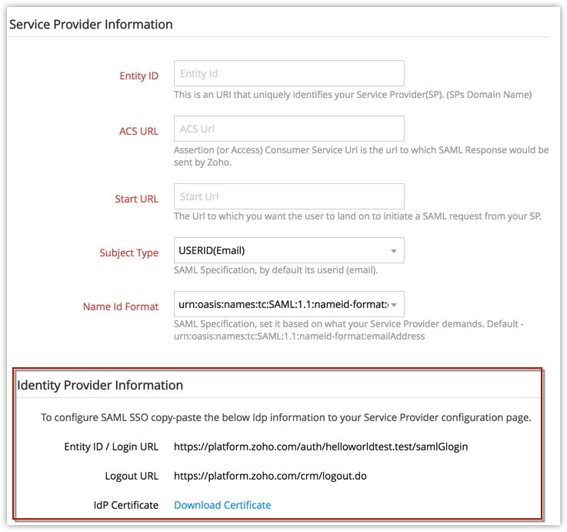Screen dimensions: 567x532
Task: Click the samlGlogin Login URL text
Action: [x=321, y=447]
